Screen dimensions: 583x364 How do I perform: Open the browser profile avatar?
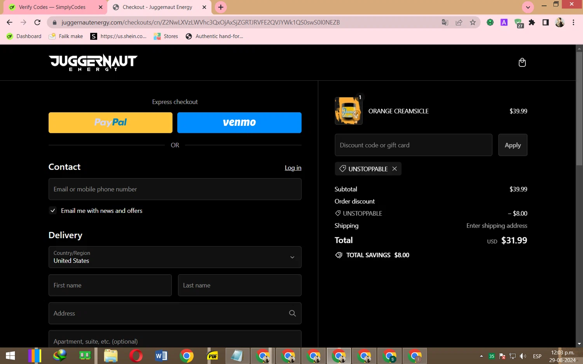point(560,22)
